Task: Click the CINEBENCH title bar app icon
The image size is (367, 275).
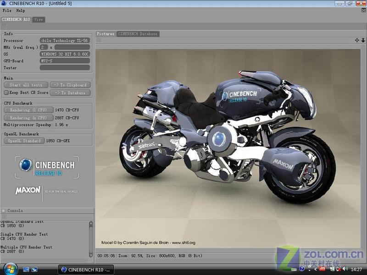Action: 4,3
